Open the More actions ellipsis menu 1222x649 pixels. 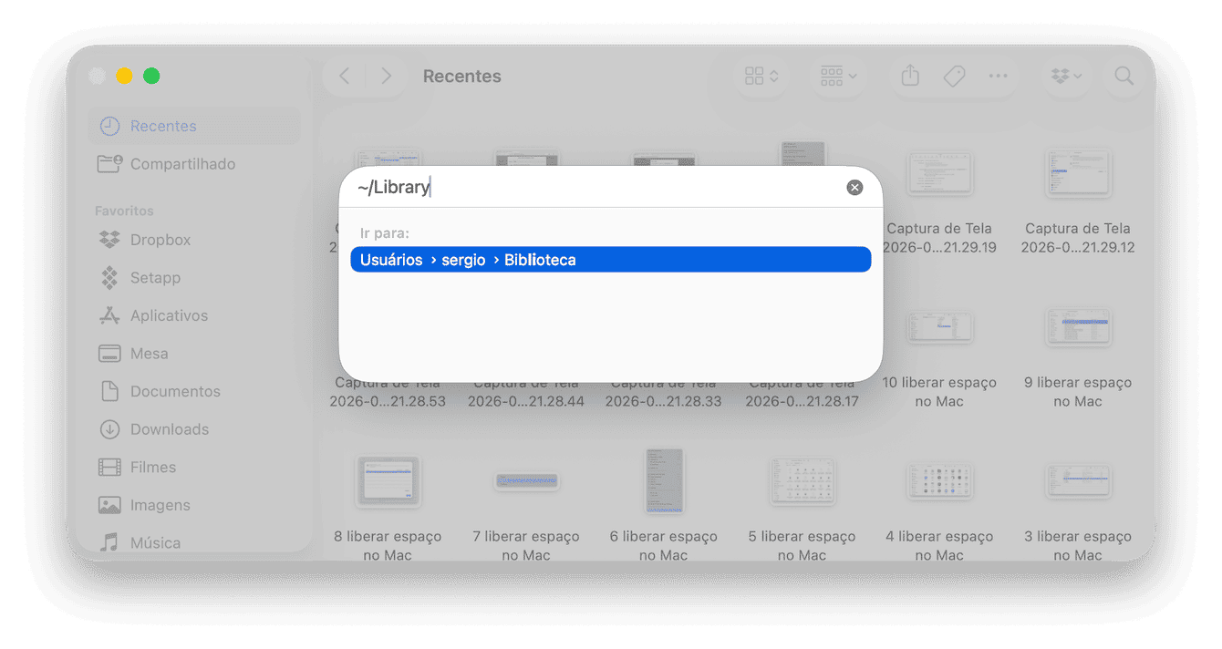(999, 77)
